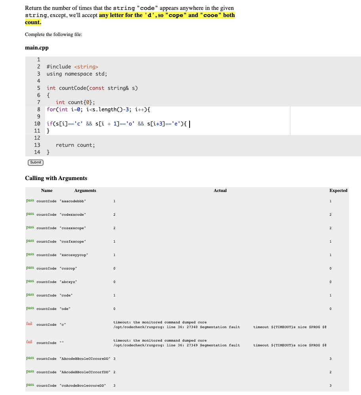This screenshot has height=395, width=361.
Task: Select the Actual column header
Action: [x=220, y=190]
